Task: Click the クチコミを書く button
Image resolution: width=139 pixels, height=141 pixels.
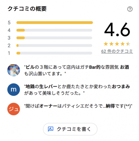Action: [70, 129]
